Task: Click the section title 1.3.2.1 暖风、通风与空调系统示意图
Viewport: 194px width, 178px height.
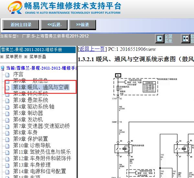Action: coord(136,59)
